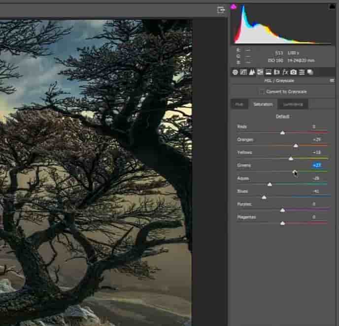339x326 pixels.
Task: Open the Presets panel icon
Action: pyautogui.click(x=302, y=72)
